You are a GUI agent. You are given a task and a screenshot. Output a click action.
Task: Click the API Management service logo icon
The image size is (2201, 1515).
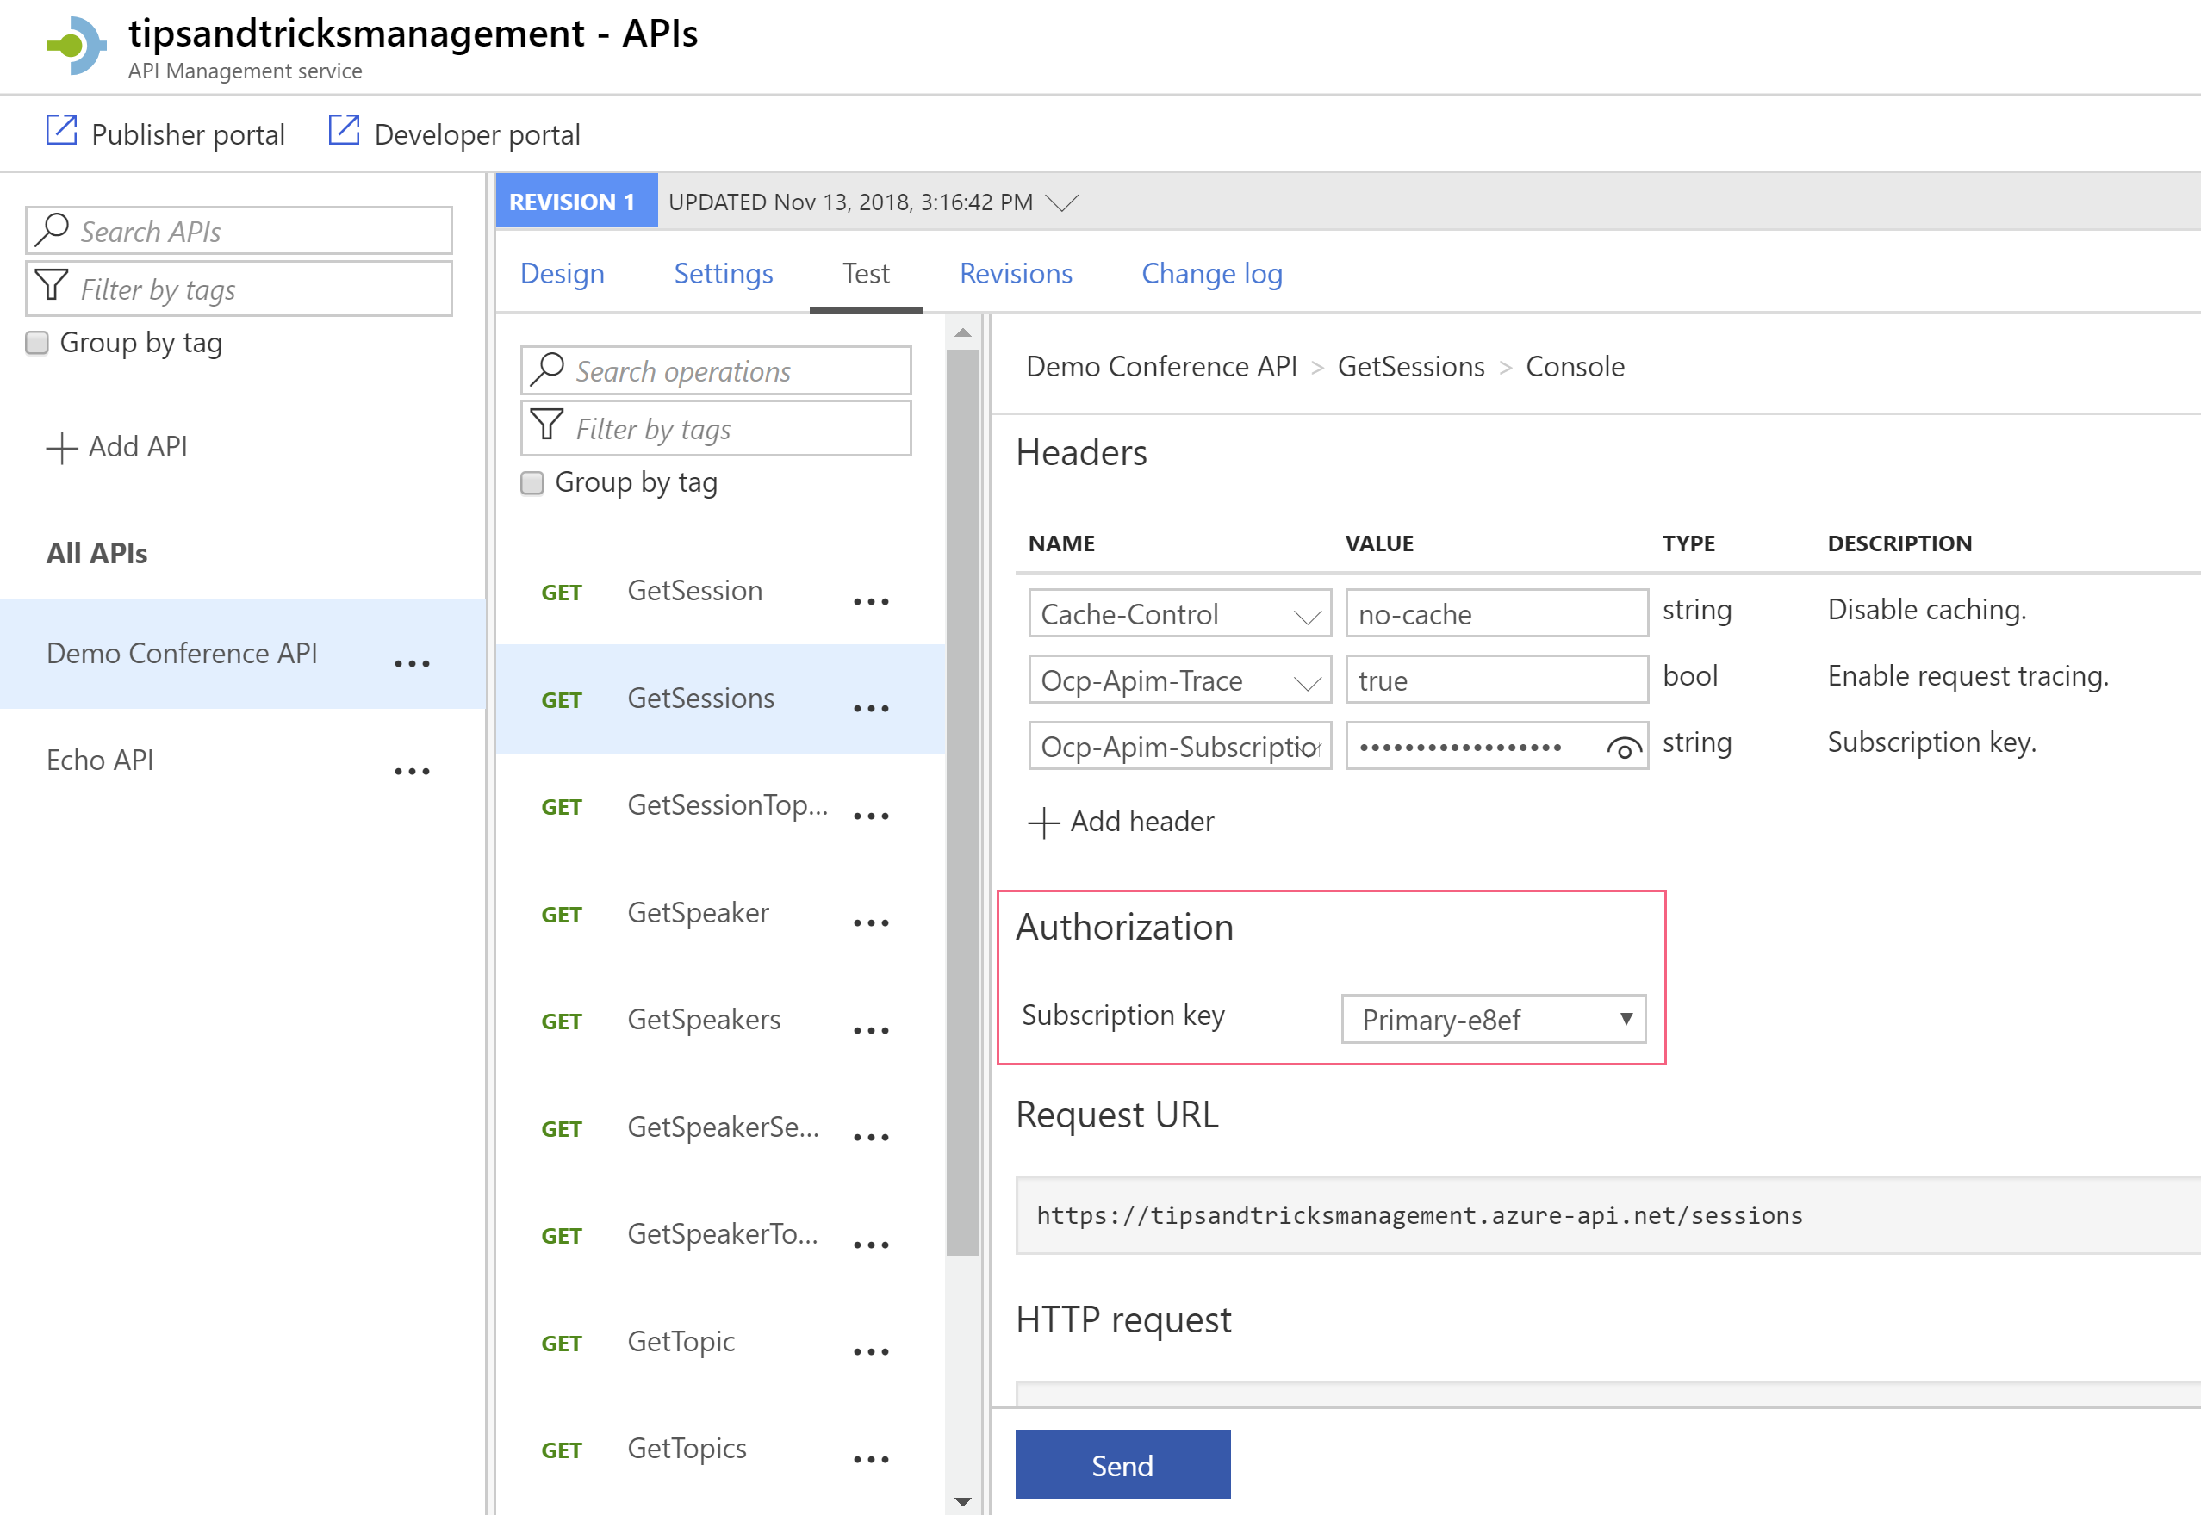click(x=77, y=45)
